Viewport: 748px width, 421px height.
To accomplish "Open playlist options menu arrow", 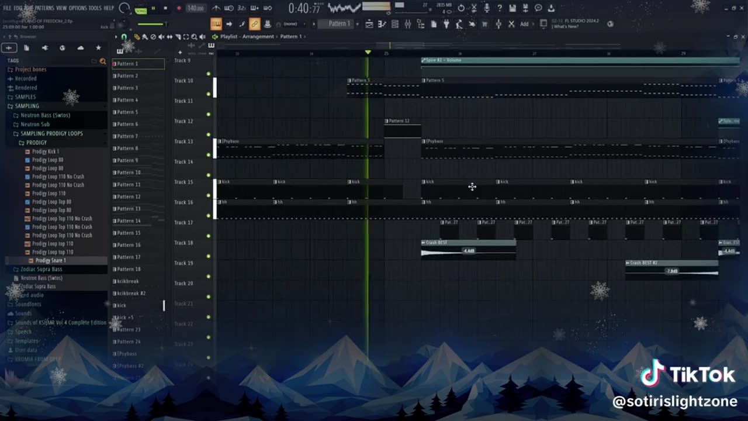I will point(116,36).
